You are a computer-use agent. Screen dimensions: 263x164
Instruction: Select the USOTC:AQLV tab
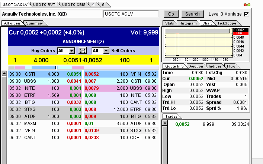pos(15,4)
